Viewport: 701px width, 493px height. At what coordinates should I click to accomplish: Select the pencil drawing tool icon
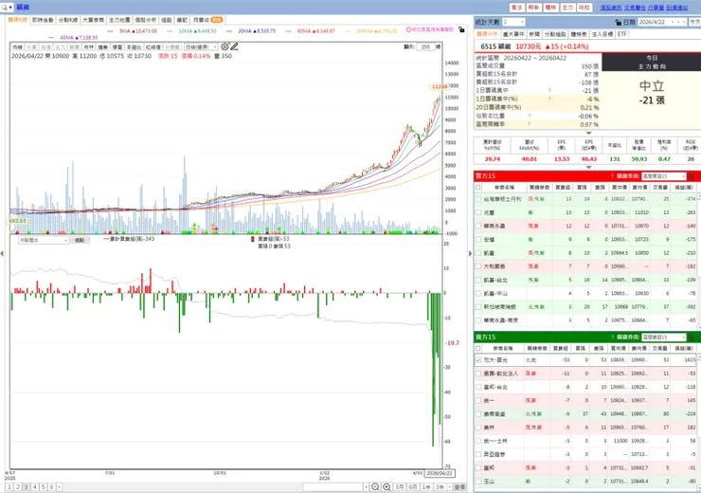[x=234, y=46]
